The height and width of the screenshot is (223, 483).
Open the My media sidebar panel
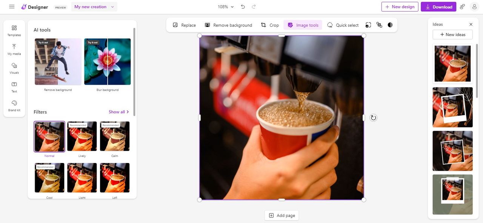pos(14,49)
